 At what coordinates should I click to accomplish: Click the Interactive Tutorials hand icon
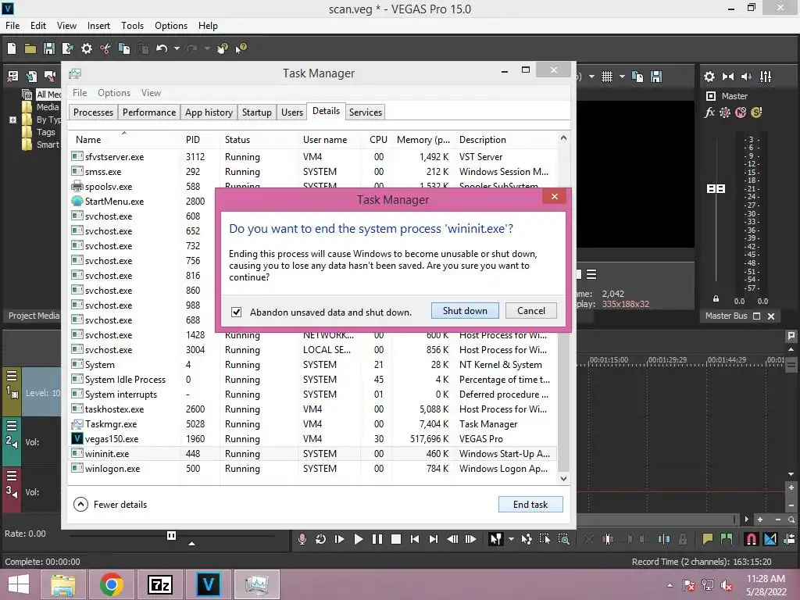click(x=223, y=48)
